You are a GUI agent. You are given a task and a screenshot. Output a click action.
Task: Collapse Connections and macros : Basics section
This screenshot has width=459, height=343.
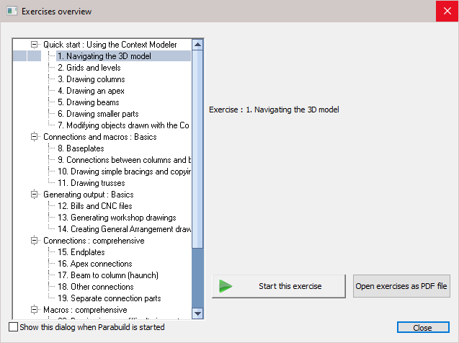click(34, 137)
